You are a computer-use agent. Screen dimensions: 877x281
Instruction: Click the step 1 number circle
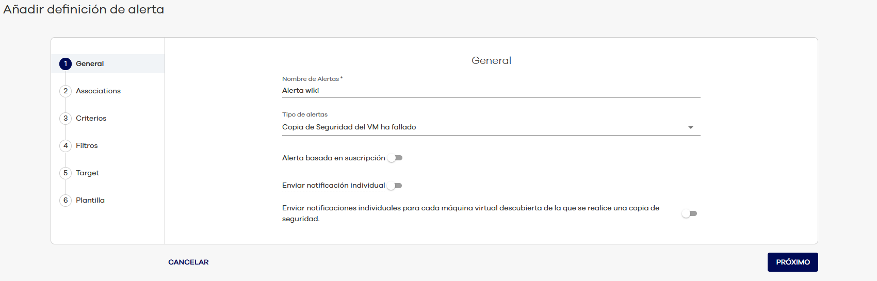click(66, 64)
